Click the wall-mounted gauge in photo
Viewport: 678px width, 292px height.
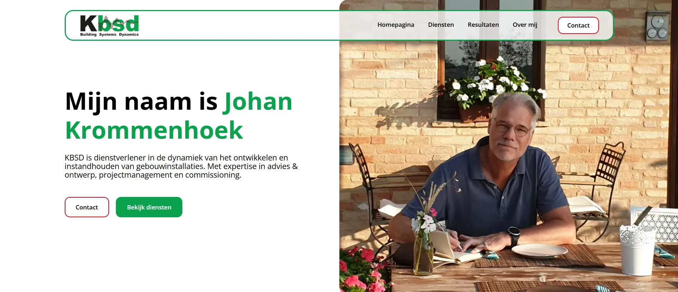tap(658, 26)
